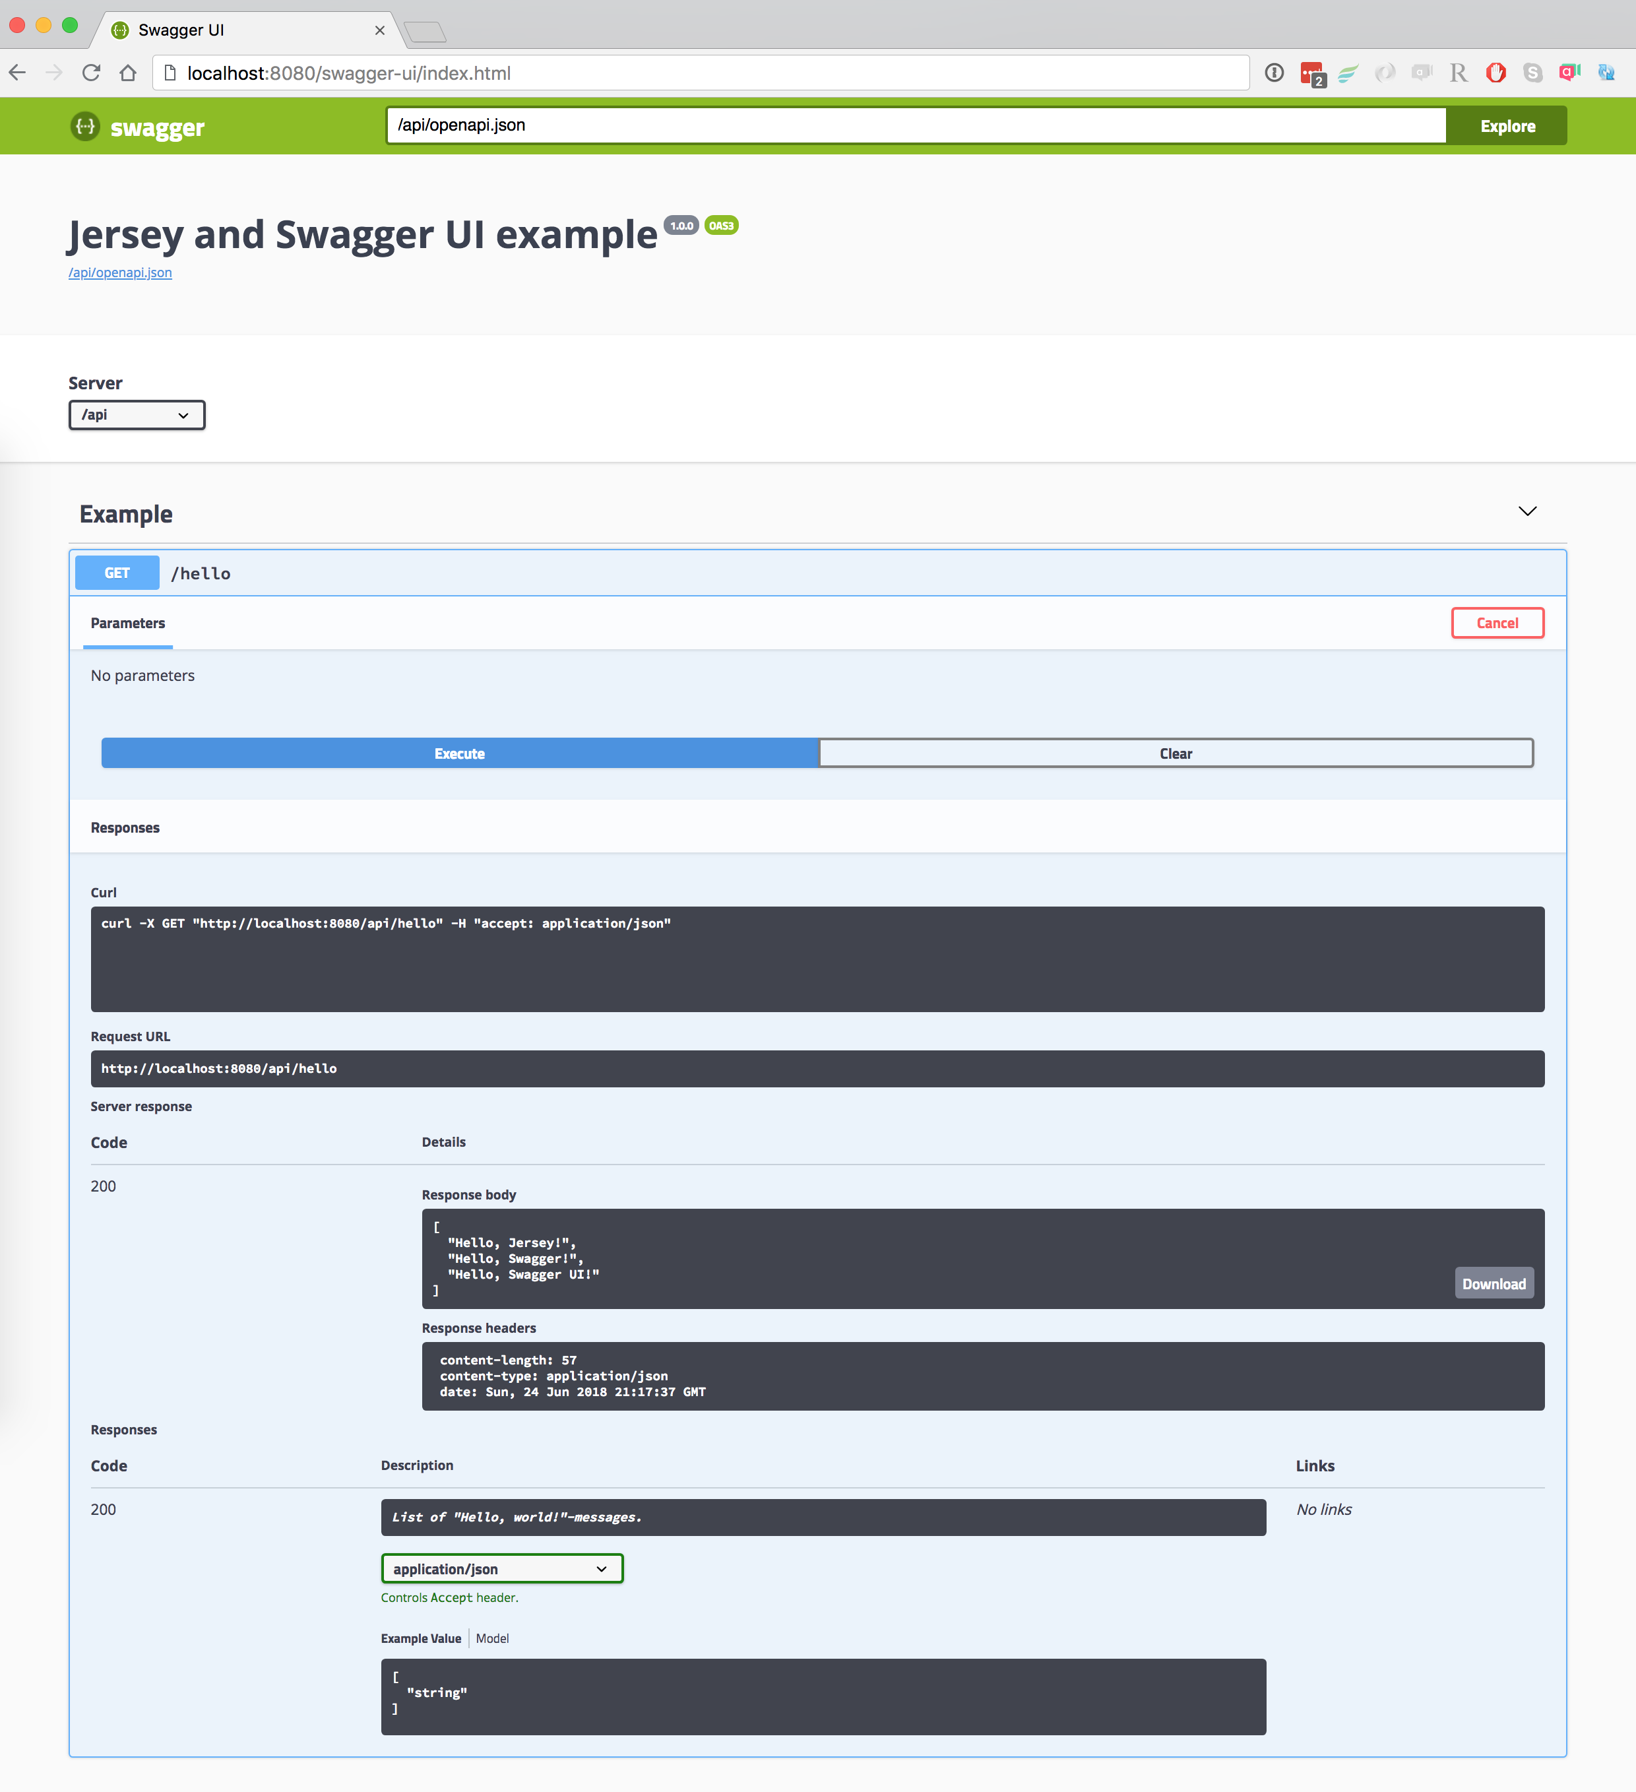Click the gray R extension icon
Screen dimensions: 1636x1792
click(1459, 73)
